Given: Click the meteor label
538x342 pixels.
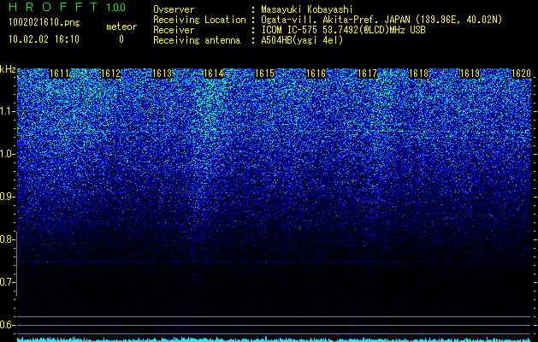Looking at the screenshot, I should pos(121,27).
